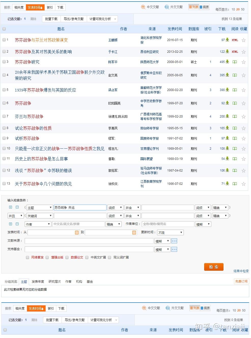Focus the 中文名/英文名/拼音 author field
Image resolution: width=251 pixels, height=338 pixels.
(79, 224)
